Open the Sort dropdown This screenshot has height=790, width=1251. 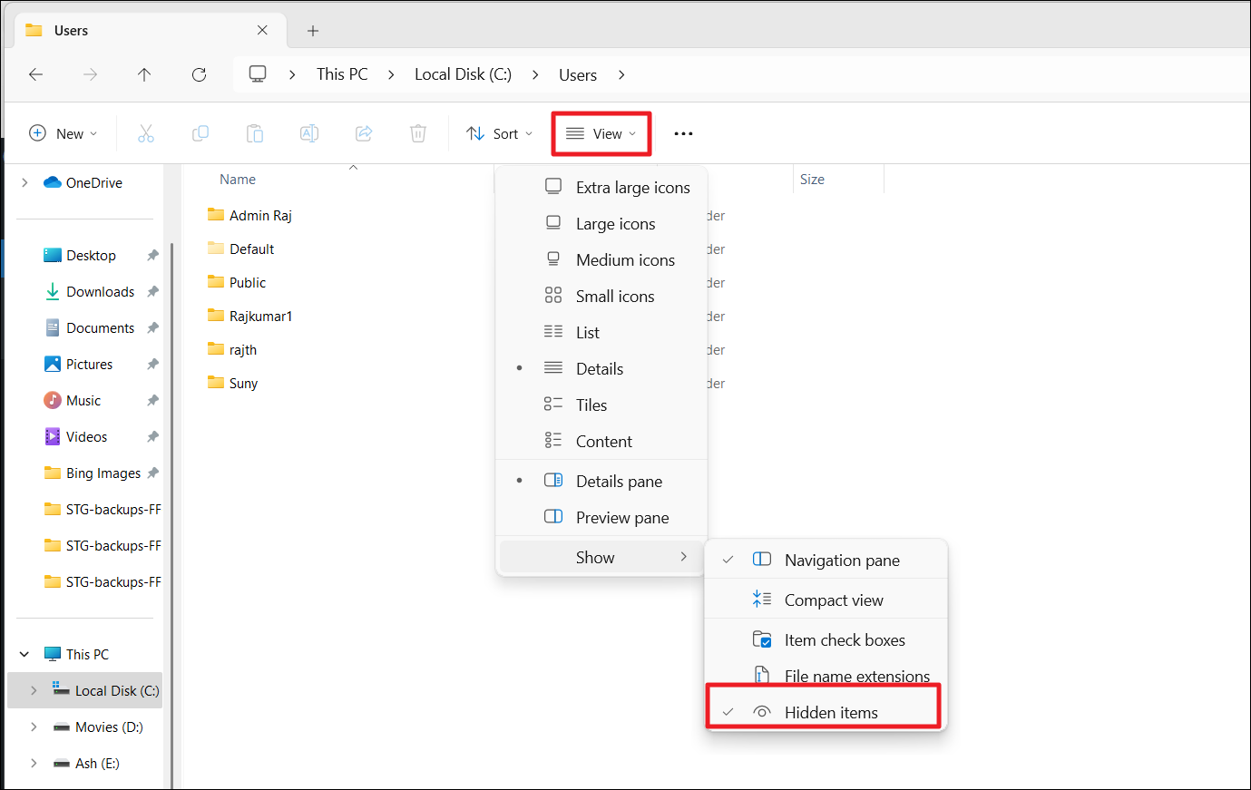coord(499,134)
